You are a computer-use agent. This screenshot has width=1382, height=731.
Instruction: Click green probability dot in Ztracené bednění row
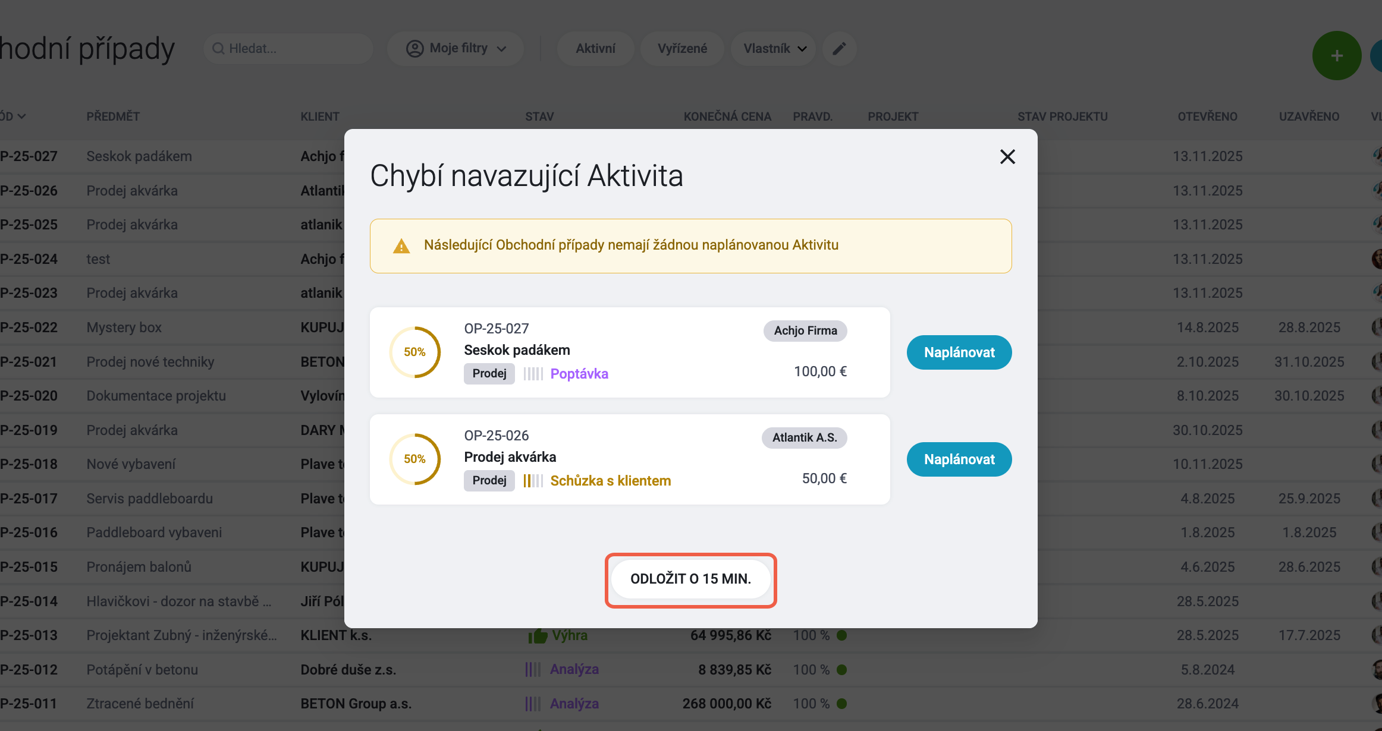[841, 704]
